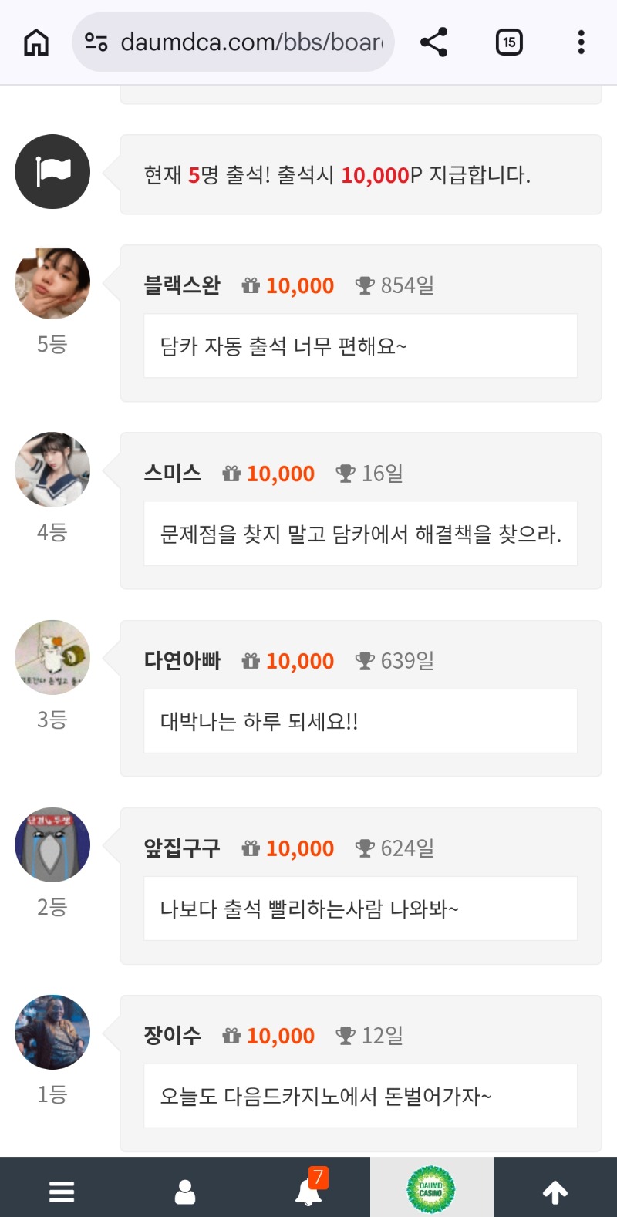Click the username 앞집구구

(182, 848)
